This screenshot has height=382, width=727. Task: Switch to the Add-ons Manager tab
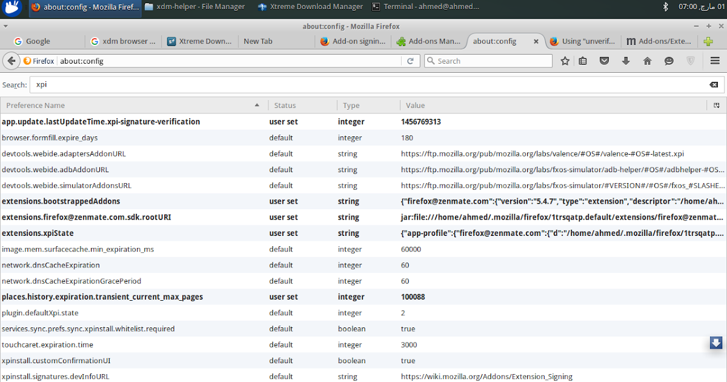tap(428, 41)
